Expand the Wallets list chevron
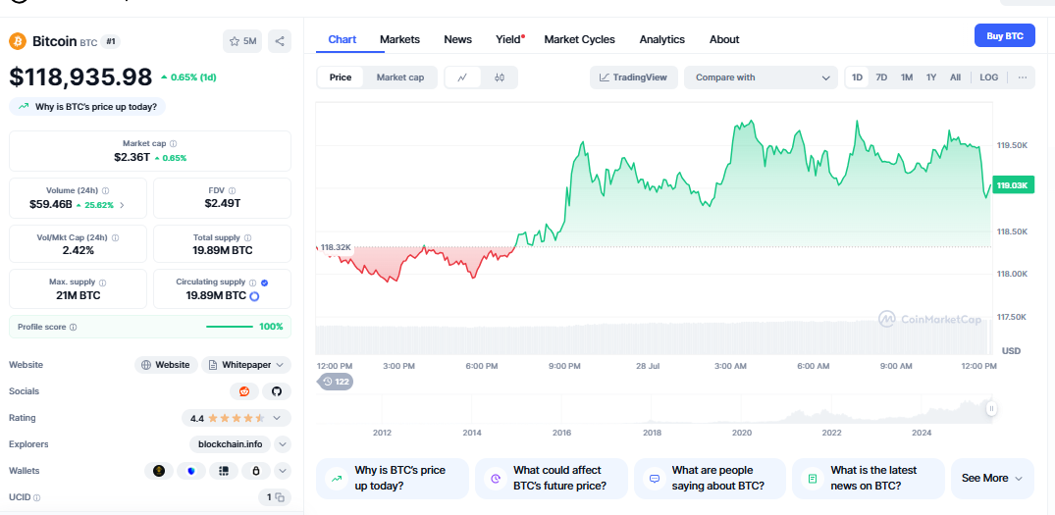 click(283, 471)
